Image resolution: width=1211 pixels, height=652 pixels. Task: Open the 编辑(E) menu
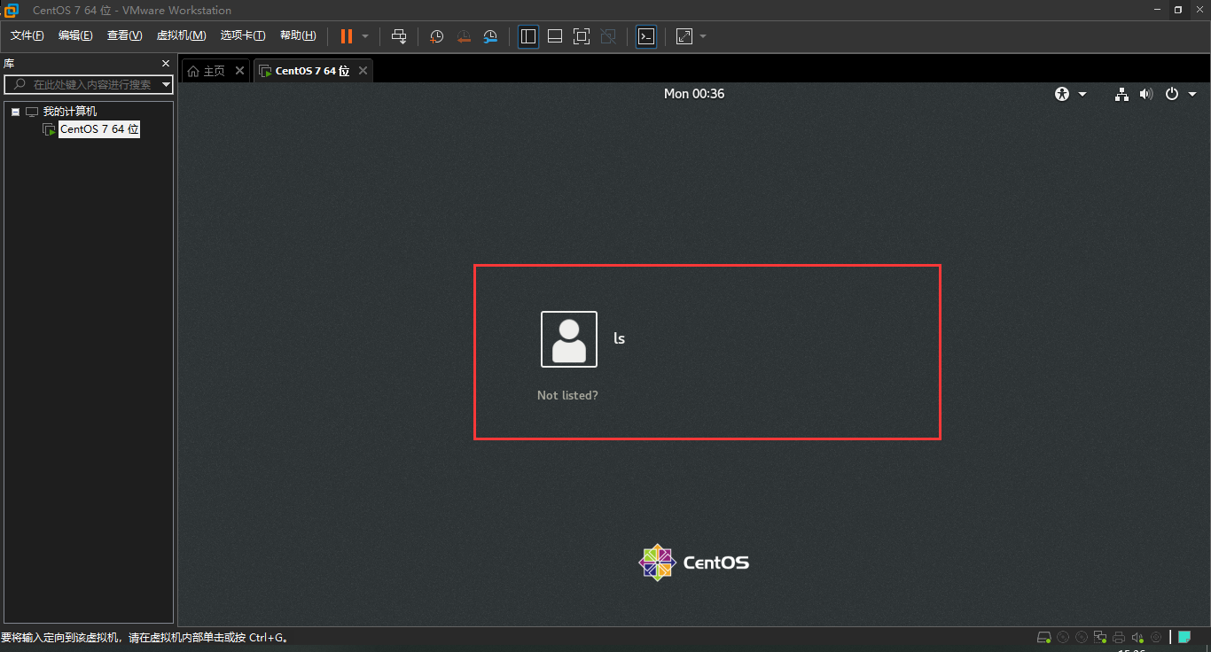[x=75, y=35]
